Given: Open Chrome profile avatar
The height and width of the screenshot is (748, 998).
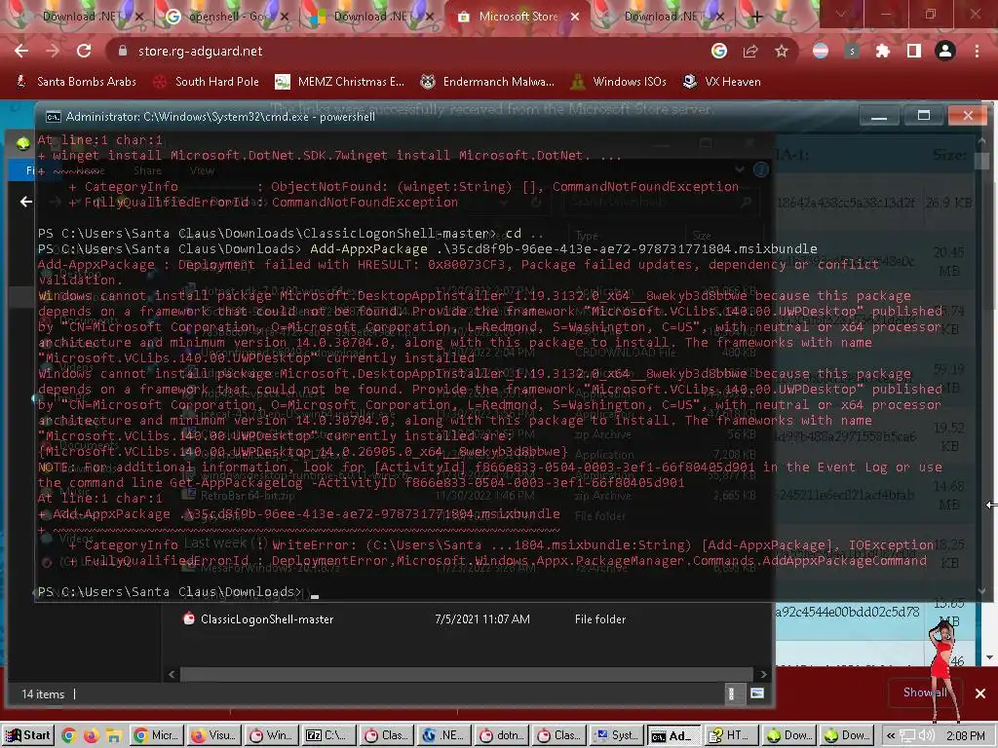Looking at the screenshot, I should pyautogui.click(x=945, y=51).
